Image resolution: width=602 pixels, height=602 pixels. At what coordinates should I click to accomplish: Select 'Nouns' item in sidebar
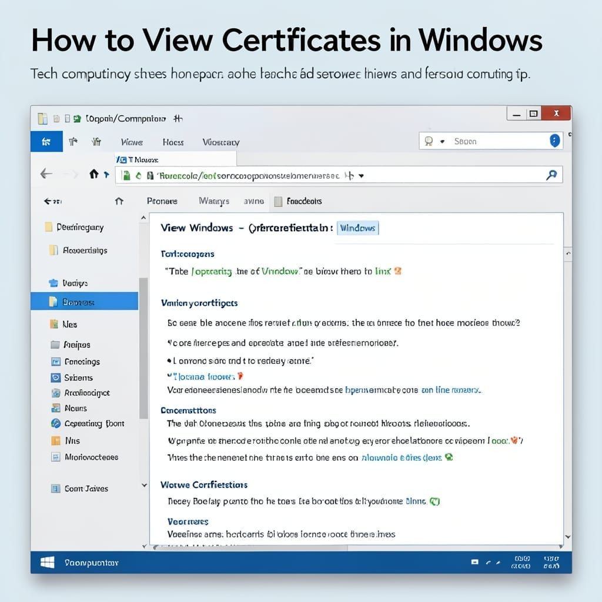point(69,408)
